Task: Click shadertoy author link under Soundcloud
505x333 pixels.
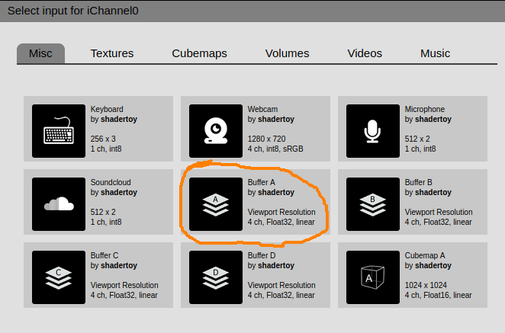Action: (119, 192)
